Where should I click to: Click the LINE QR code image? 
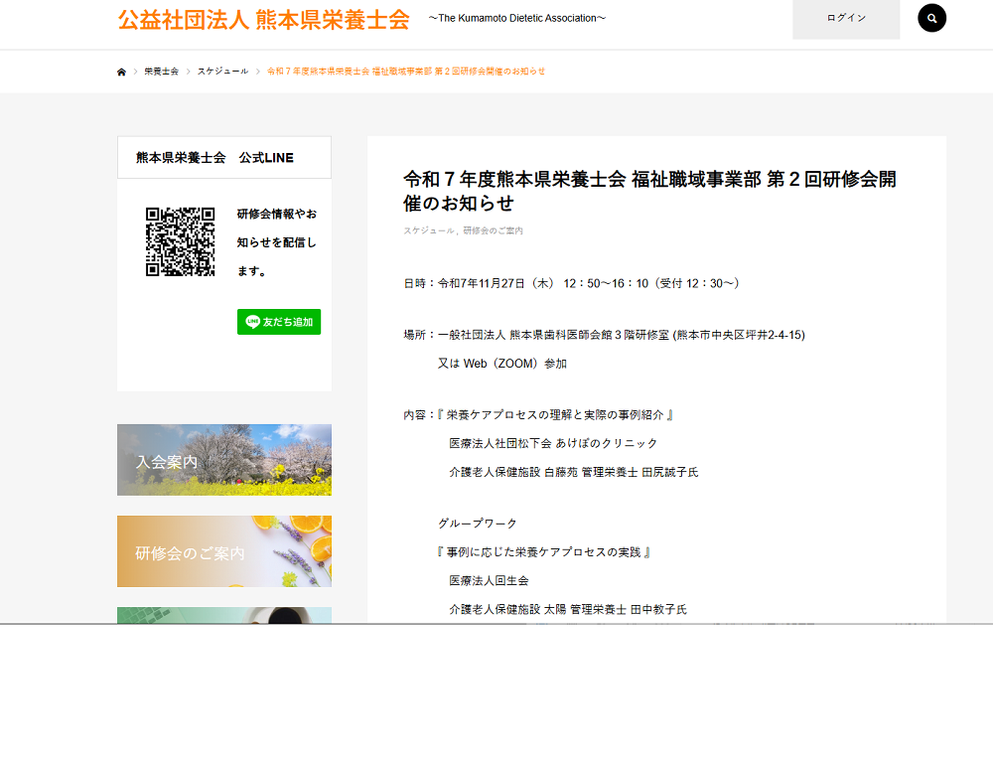coord(180,241)
